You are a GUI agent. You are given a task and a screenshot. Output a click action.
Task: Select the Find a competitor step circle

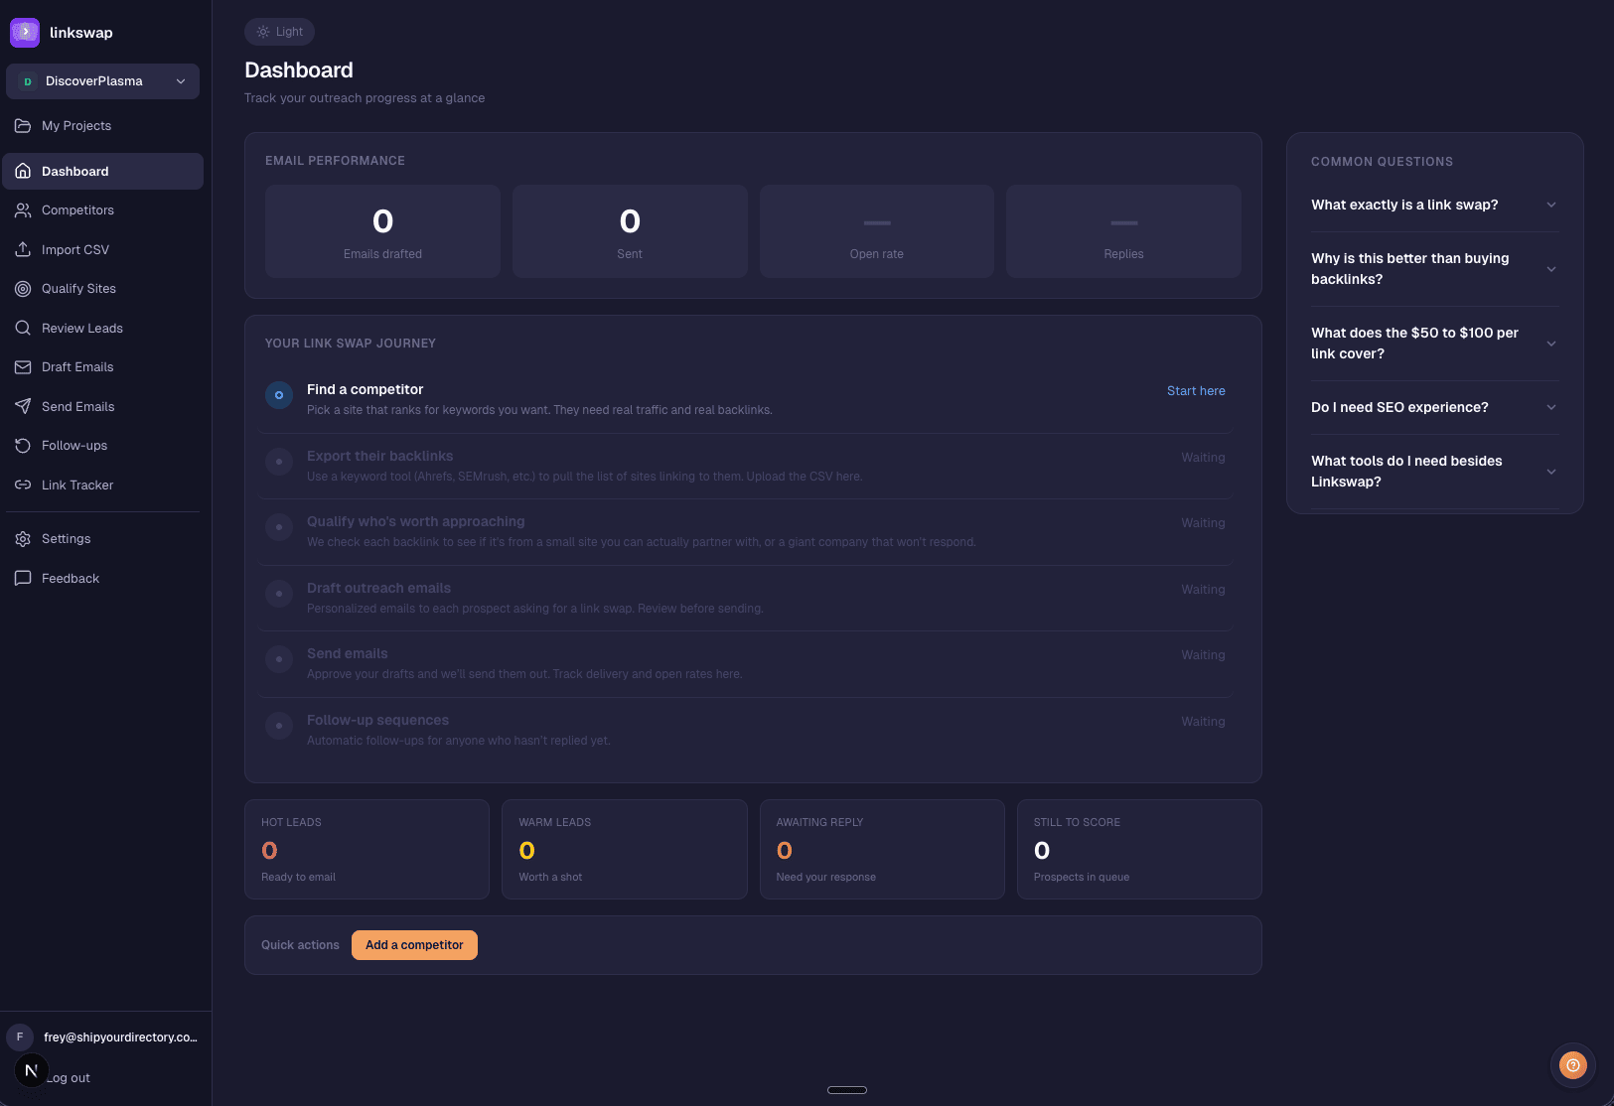279,395
